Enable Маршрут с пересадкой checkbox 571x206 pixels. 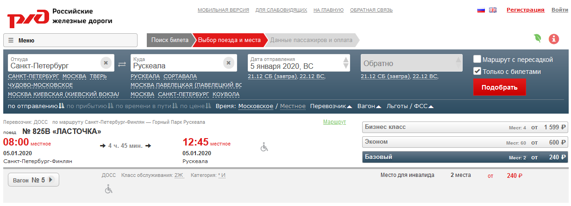point(477,60)
